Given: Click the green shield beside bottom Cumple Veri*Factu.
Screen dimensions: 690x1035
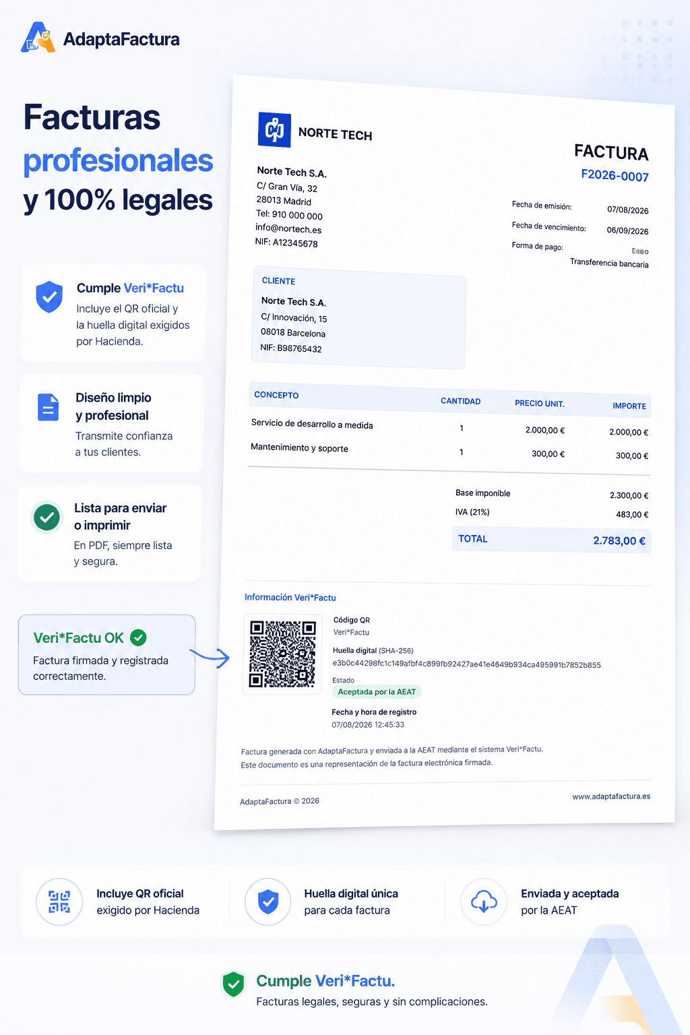Looking at the screenshot, I should [233, 984].
